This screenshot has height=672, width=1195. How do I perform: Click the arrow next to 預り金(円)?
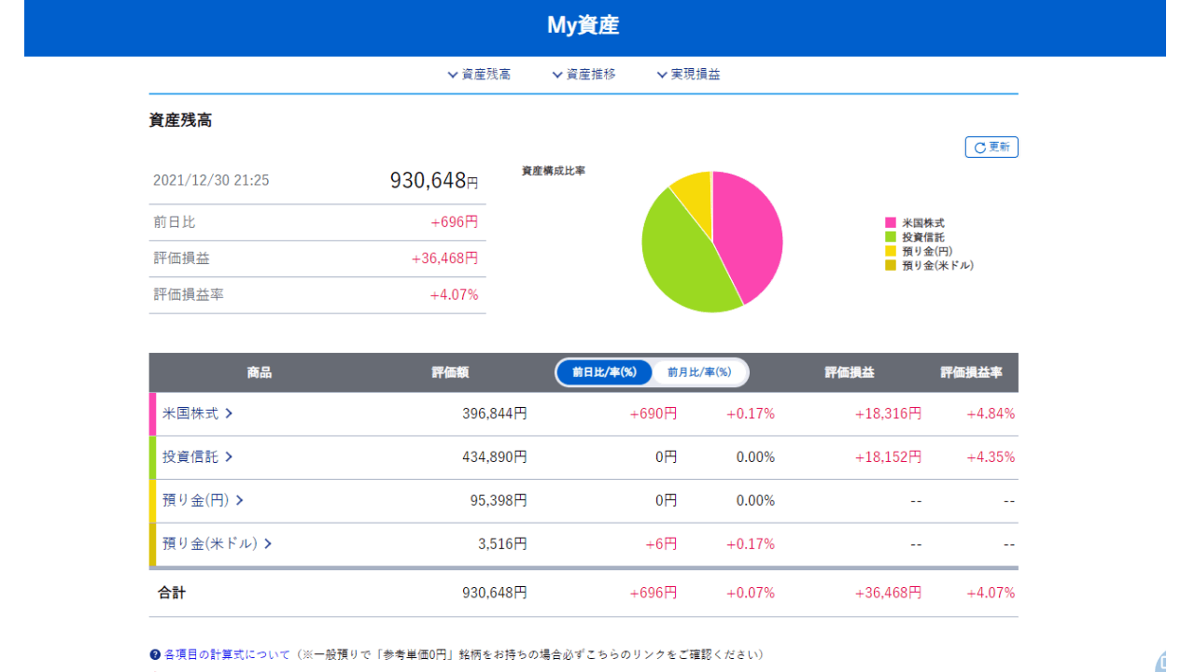coord(239,500)
